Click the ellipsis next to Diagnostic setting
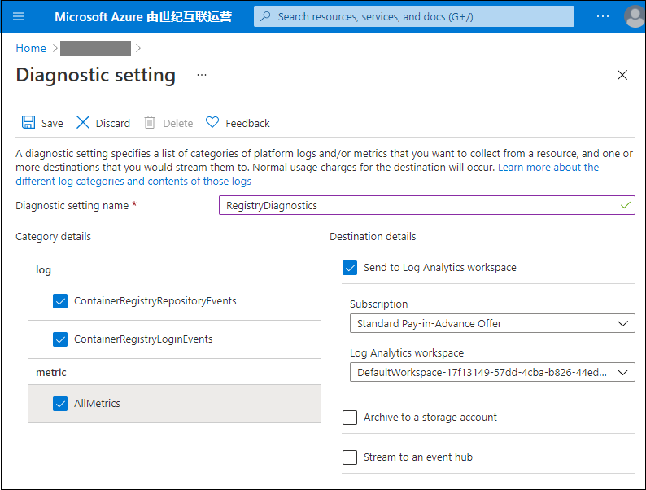The width and height of the screenshot is (646, 490). (x=202, y=75)
